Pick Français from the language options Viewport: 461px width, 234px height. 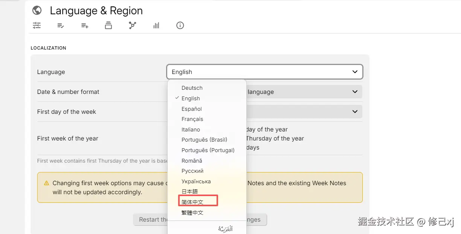click(192, 119)
